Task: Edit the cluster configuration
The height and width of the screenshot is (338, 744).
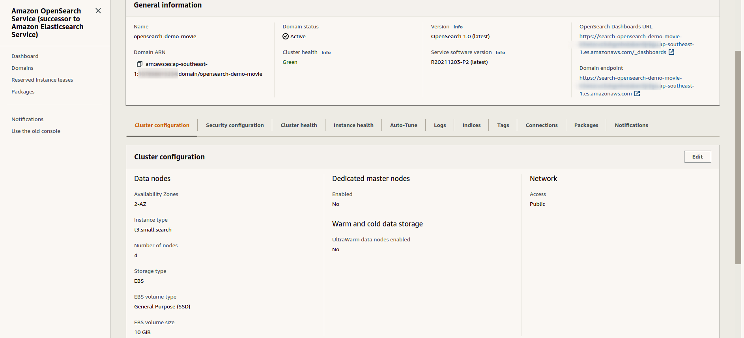Action: 697,157
